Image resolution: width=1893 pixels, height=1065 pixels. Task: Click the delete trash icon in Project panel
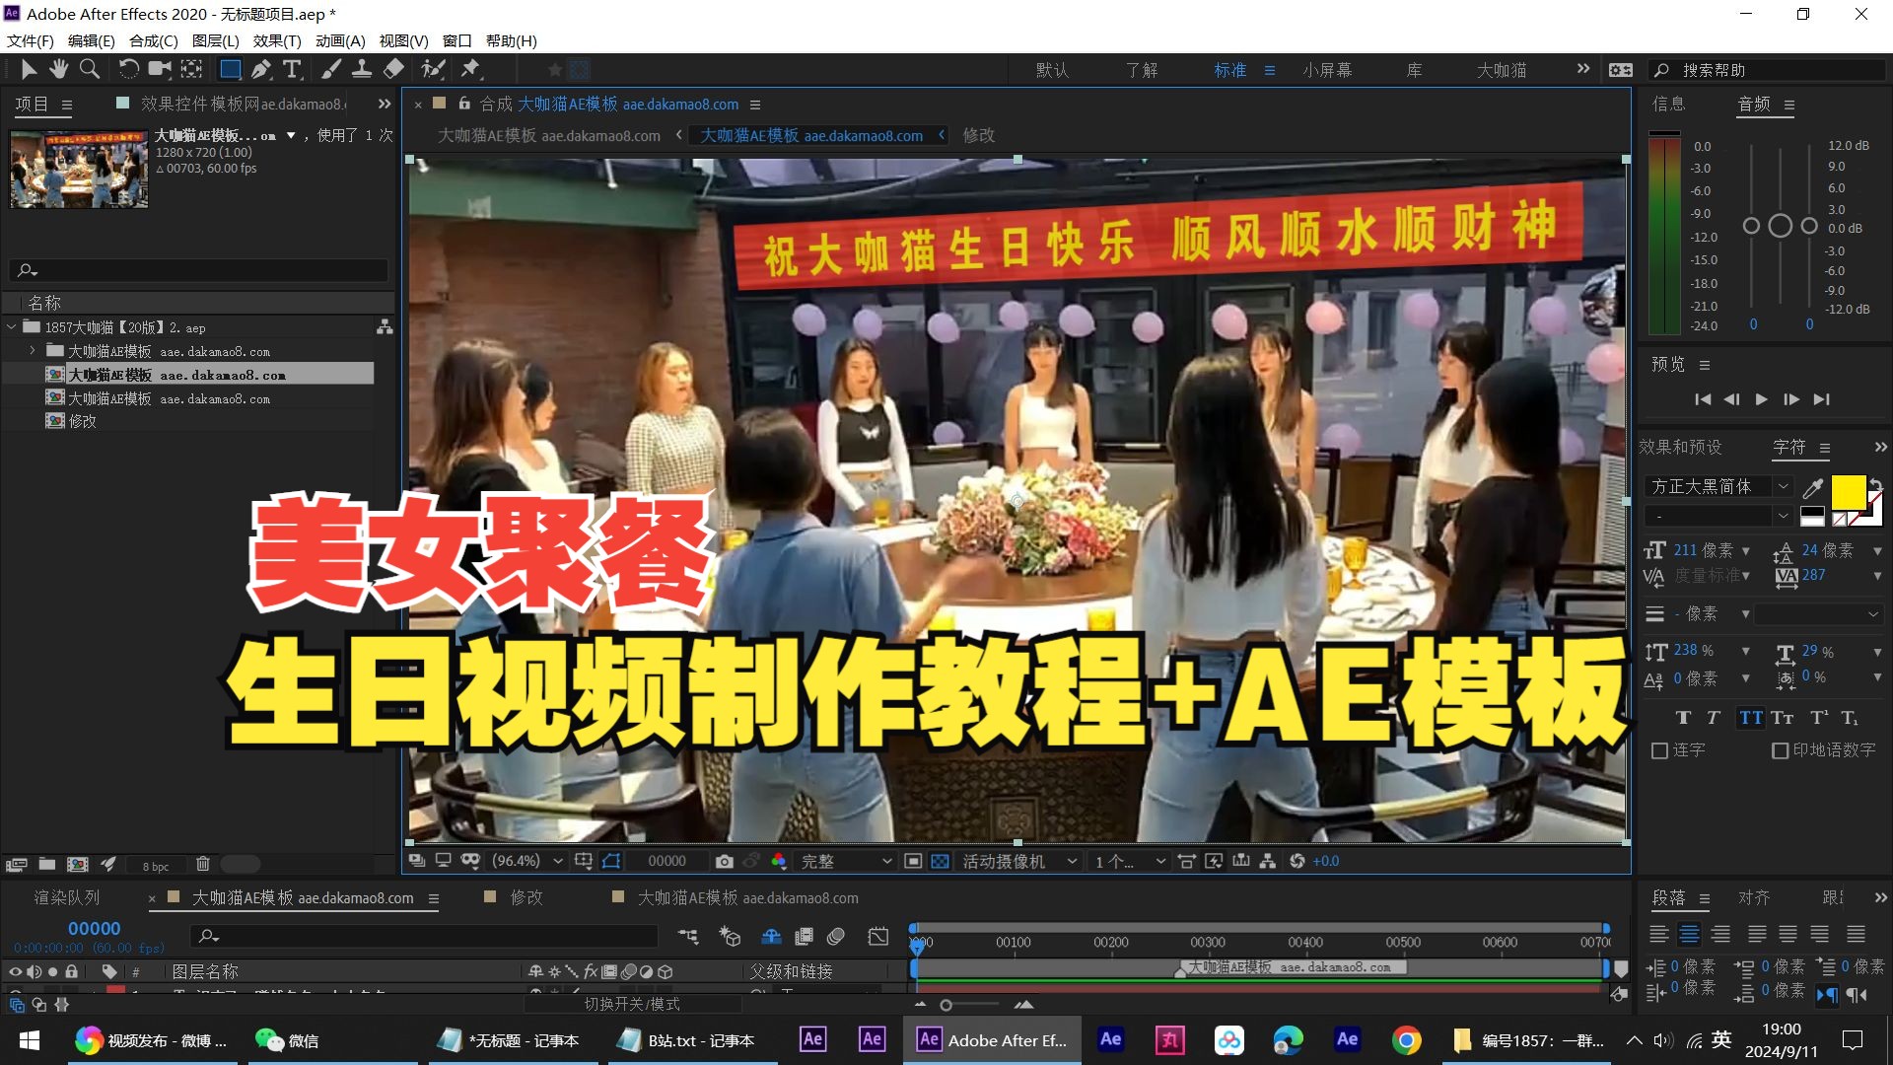203,864
